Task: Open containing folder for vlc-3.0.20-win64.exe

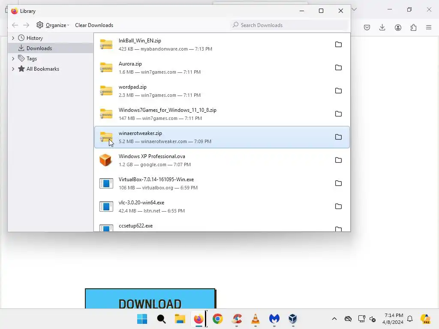Action: pos(338,206)
